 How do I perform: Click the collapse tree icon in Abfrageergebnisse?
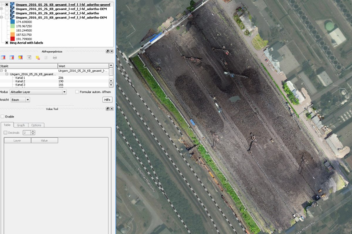coord(12,58)
